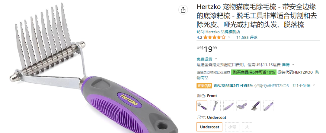326x133 pixels.
Task: Select the fourth color variant thumbnail
Action: pos(242,106)
